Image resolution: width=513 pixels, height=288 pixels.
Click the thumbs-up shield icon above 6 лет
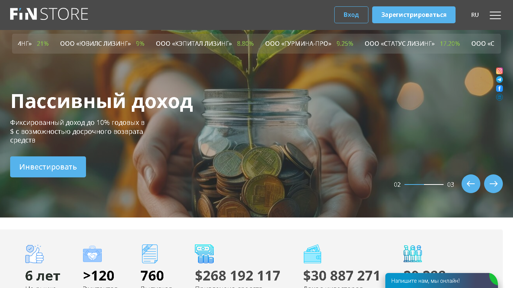(34, 254)
